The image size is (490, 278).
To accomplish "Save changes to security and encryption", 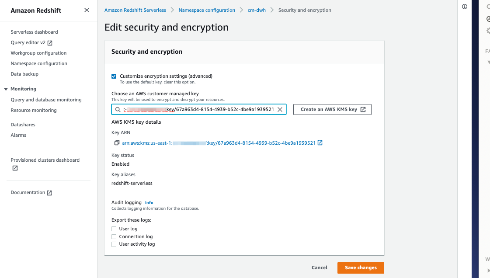I will pos(360,268).
